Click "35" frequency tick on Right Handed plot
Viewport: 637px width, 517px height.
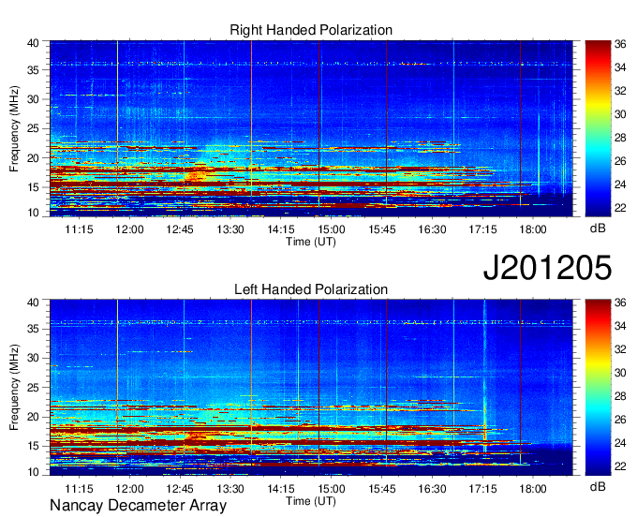(33, 70)
